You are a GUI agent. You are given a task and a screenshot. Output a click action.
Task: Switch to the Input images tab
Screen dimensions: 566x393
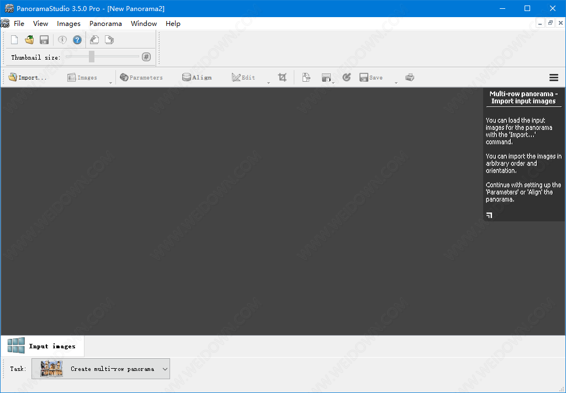(43, 346)
